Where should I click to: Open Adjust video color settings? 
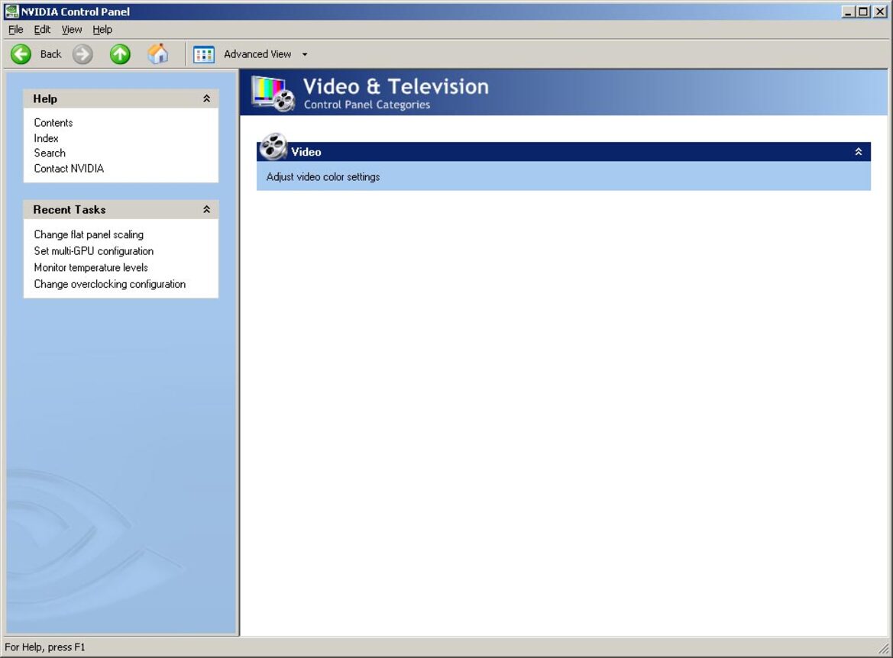point(323,177)
